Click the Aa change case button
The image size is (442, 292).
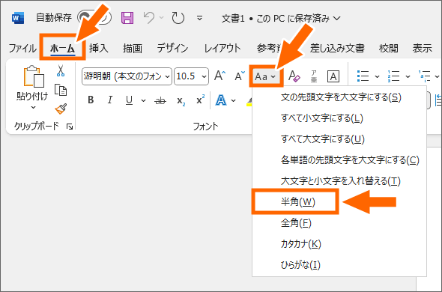coord(265,76)
